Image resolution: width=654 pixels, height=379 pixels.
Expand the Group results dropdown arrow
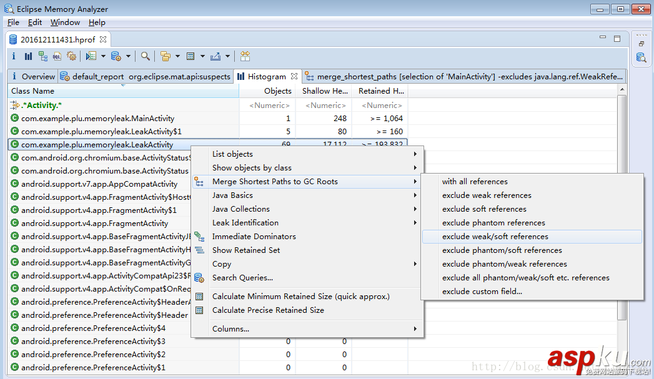tap(177, 56)
